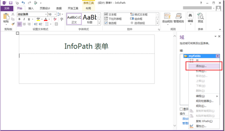Switch to the Developer (开发工具) tab
This screenshot has width=225, height=131.
click(73, 8)
